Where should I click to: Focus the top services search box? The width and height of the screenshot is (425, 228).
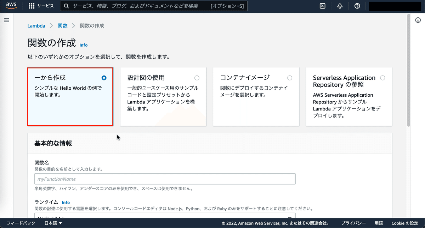154,6
